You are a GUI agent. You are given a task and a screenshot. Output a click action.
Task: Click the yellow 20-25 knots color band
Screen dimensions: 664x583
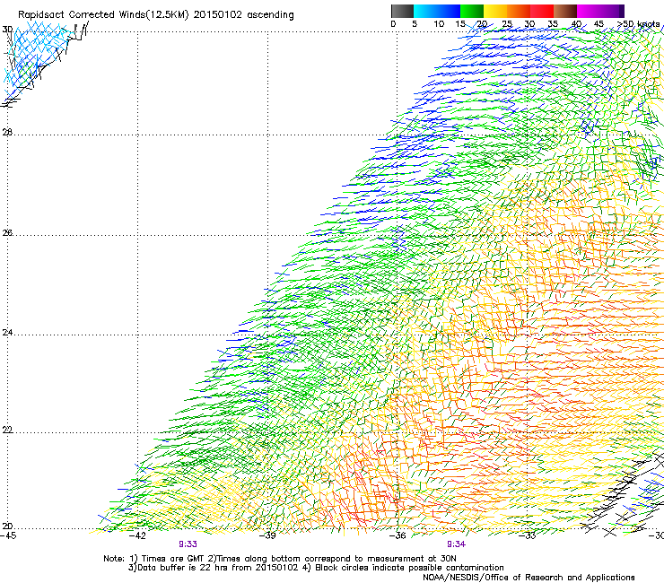click(x=495, y=11)
